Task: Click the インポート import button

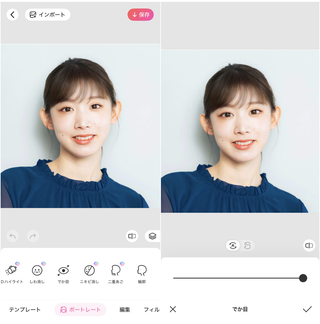Action: click(47, 14)
